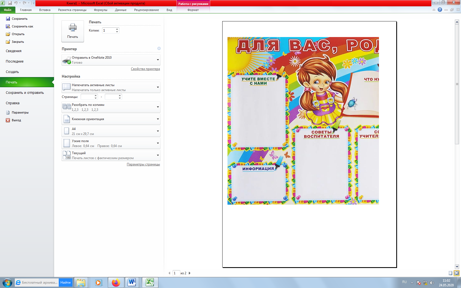
Task: Open the Windows Start menu
Action: [x=7, y=283]
